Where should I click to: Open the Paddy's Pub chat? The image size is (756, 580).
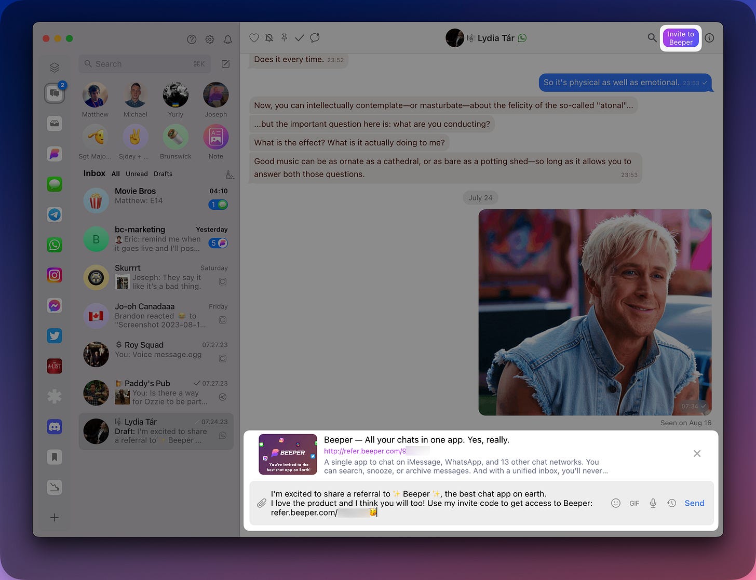156,393
